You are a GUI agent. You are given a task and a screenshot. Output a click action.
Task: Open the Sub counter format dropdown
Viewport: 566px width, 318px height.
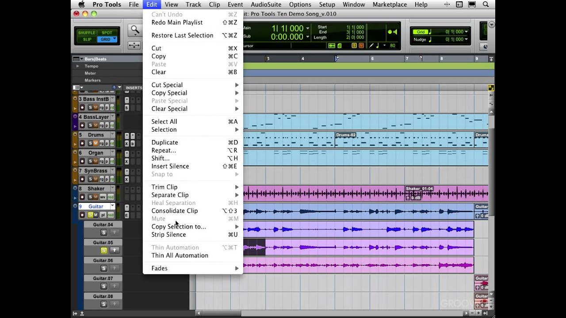[x=307, y=37]
